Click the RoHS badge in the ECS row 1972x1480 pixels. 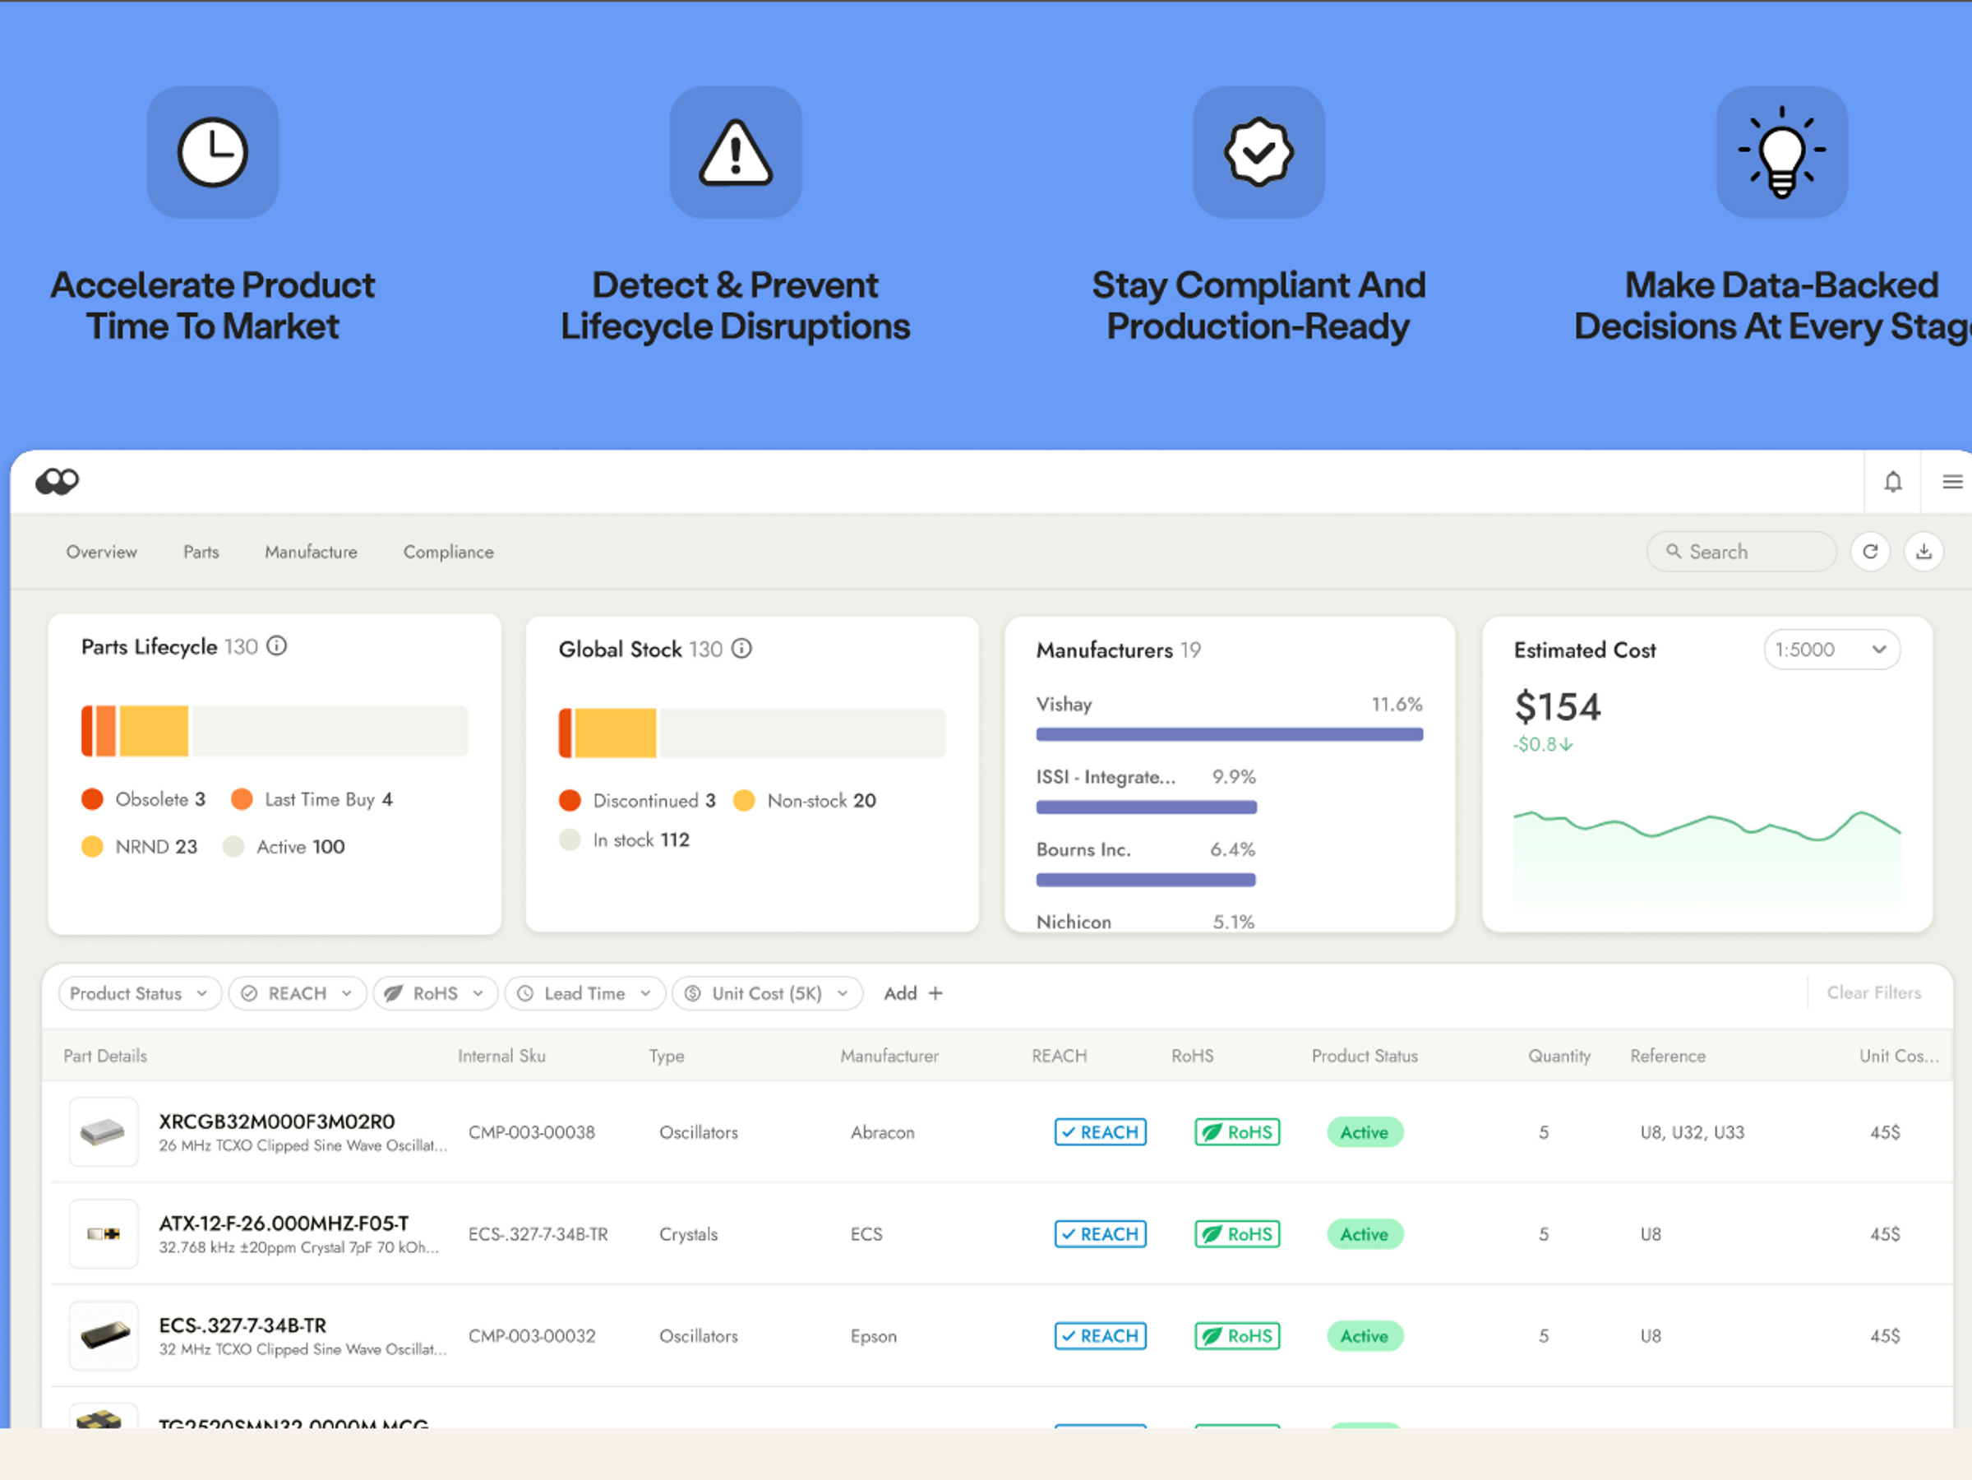click(1237, 1234)
